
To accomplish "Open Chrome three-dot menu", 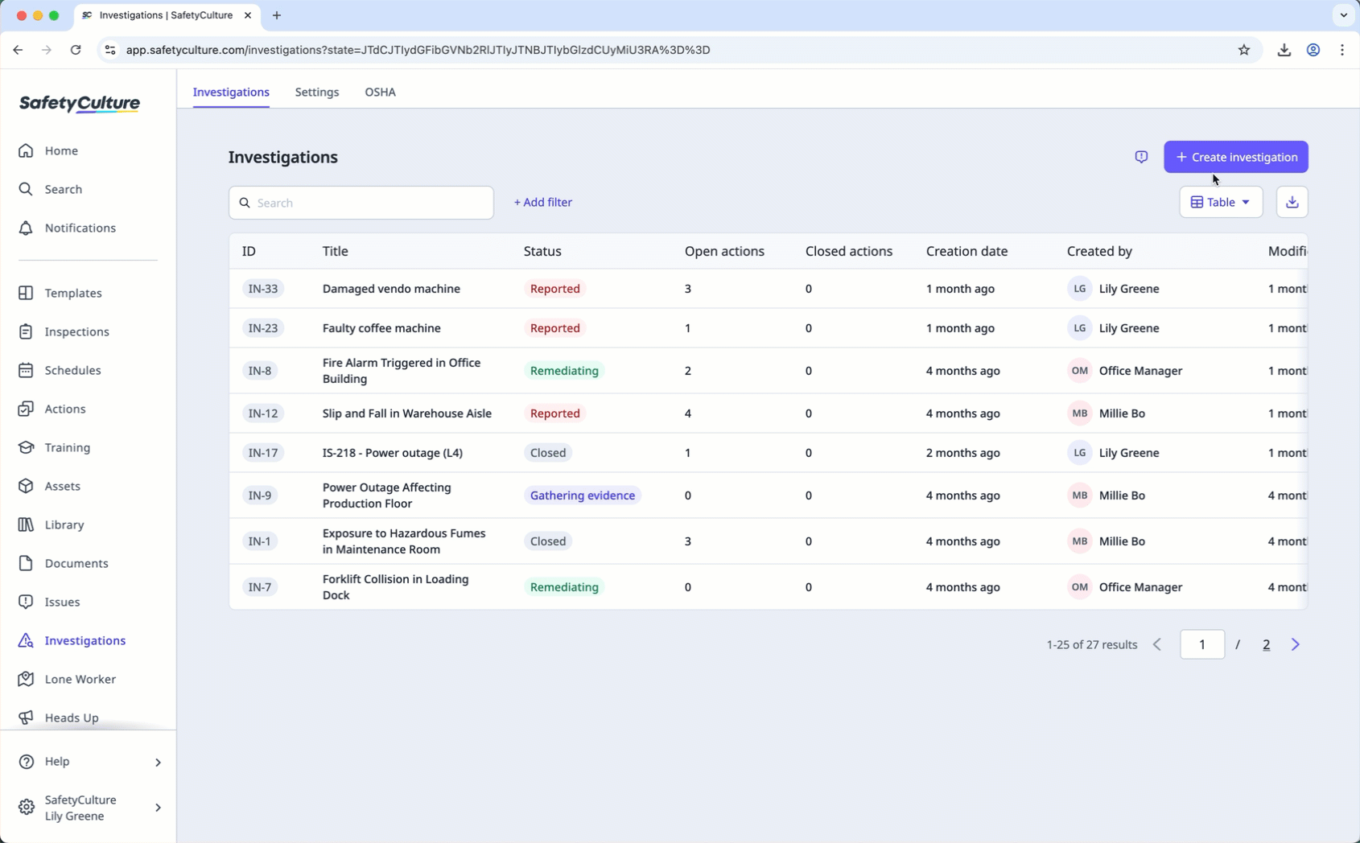I will (x=1342, y=50).
